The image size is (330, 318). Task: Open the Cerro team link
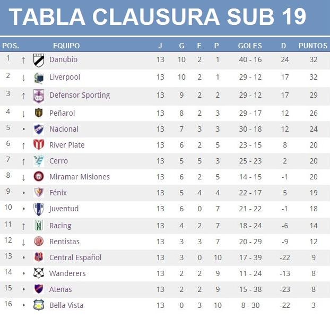[58, 161]
